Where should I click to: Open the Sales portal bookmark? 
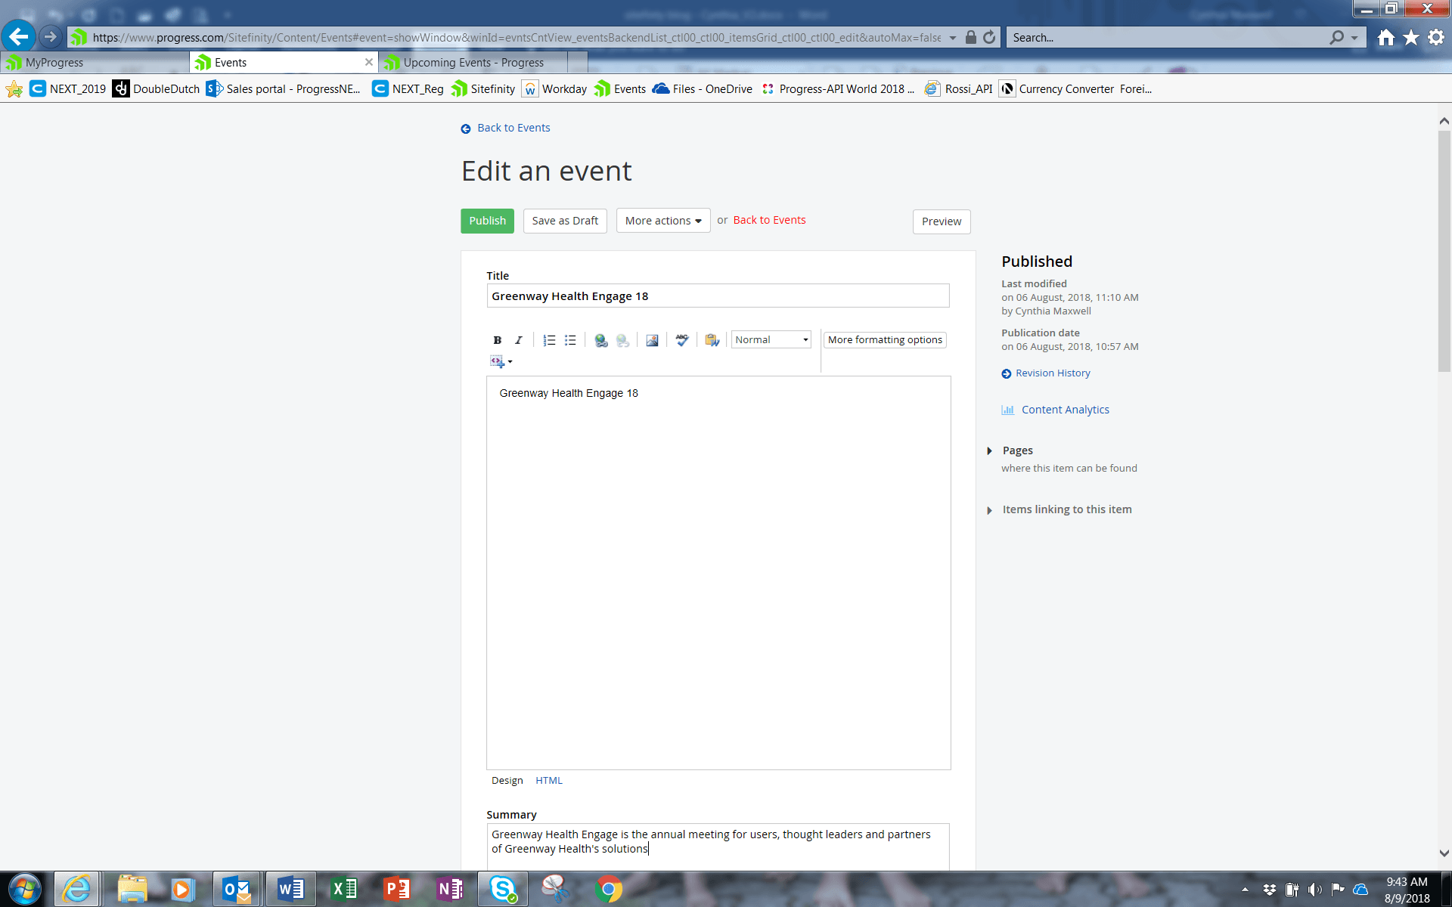click(284, 89)
